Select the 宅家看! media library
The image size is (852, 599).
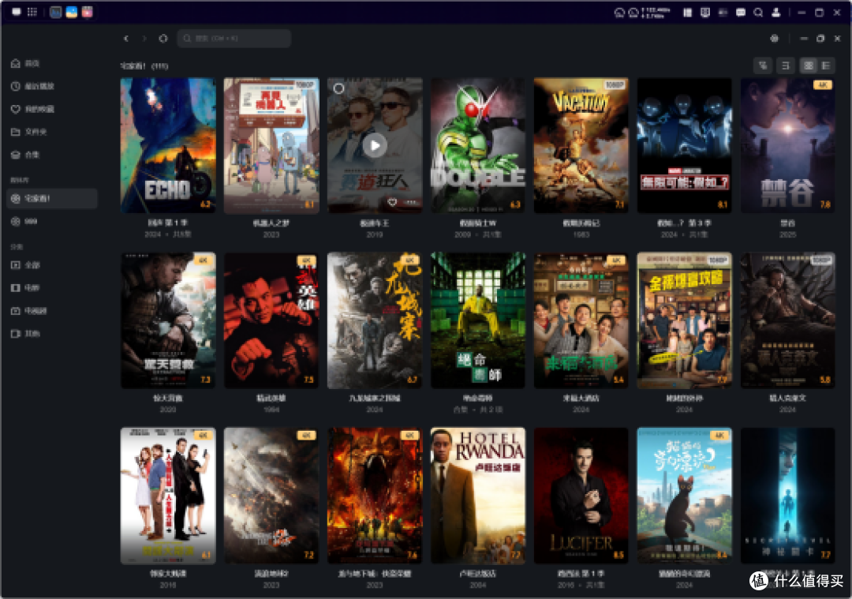pos(51,198)
